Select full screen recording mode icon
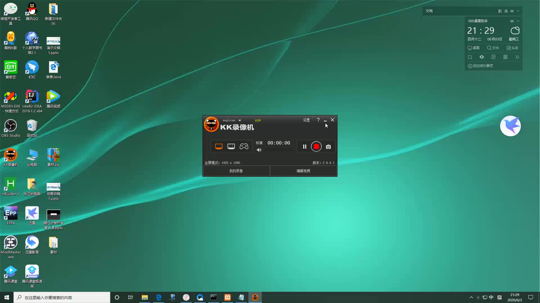The height and width of the screenshot is (303, 540). [219, 146]
